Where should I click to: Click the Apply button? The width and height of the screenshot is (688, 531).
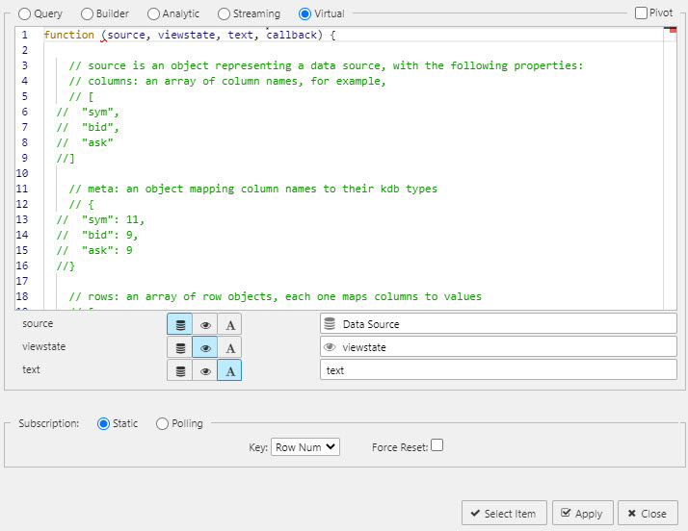[x=581, y=514]
